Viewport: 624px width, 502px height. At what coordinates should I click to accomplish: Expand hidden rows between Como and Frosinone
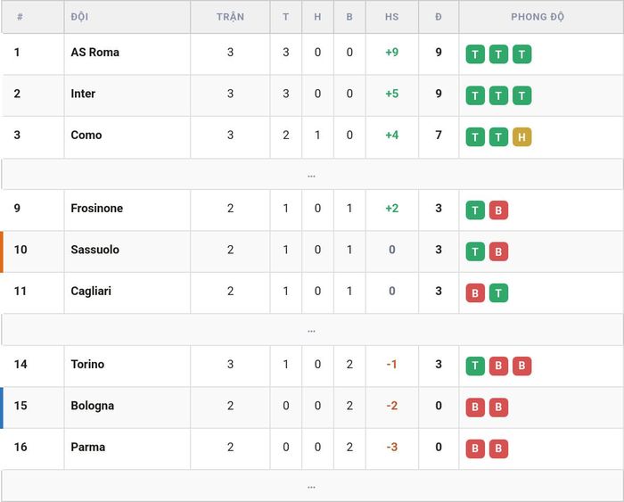[x=312, y=175]
